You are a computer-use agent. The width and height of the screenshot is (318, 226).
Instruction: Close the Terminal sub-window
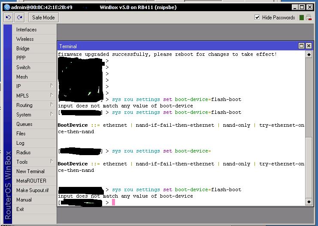point(309,46)
